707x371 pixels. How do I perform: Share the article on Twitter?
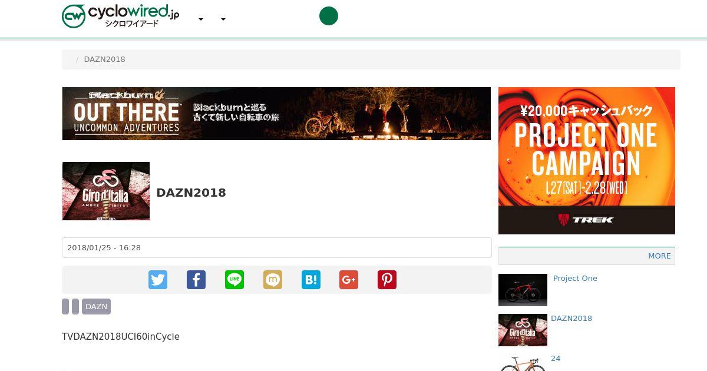click(158, 280)
